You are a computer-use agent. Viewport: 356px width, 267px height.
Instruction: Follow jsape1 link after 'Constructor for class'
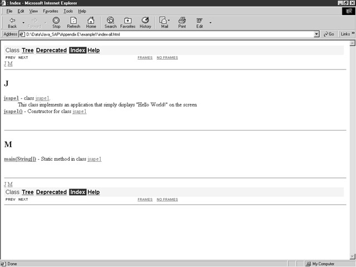click(80, 111)
